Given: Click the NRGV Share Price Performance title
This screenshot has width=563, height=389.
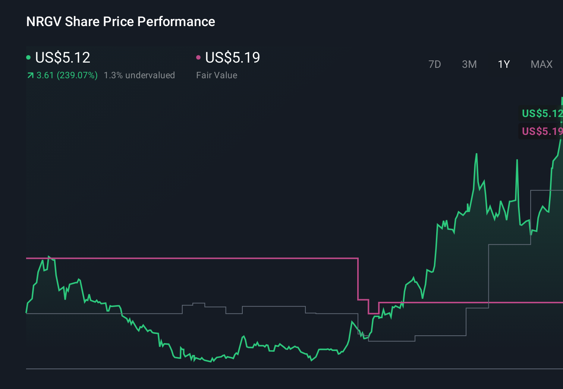Looking at the screenshot, I should tap(120, 22).
